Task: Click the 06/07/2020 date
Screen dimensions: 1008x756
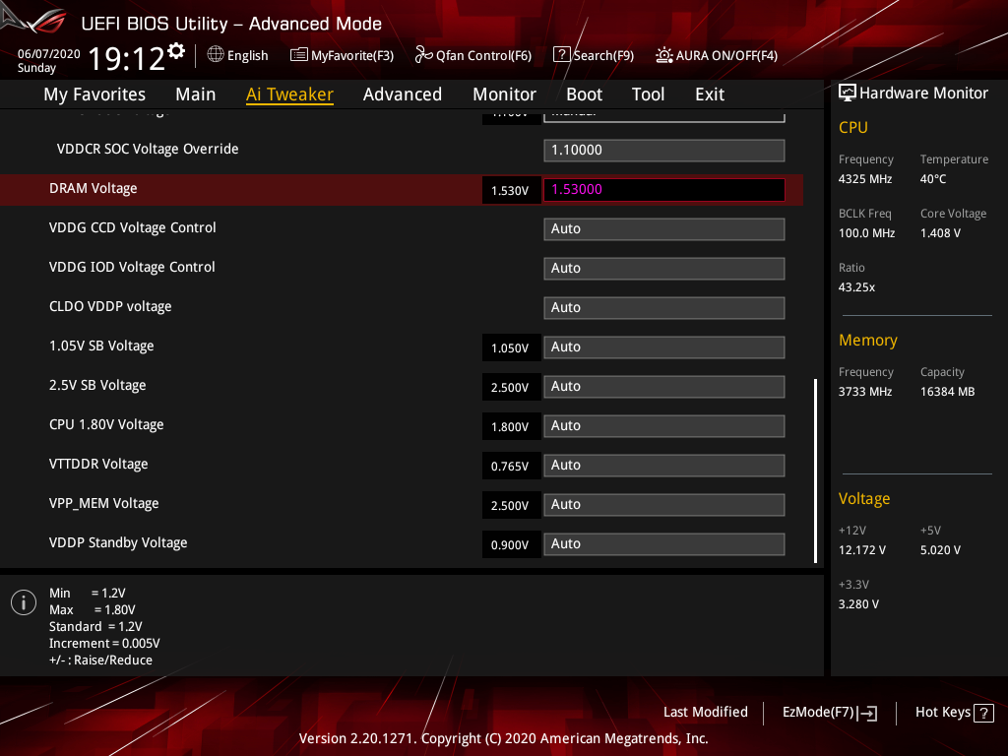Action: tap(49, 54)
